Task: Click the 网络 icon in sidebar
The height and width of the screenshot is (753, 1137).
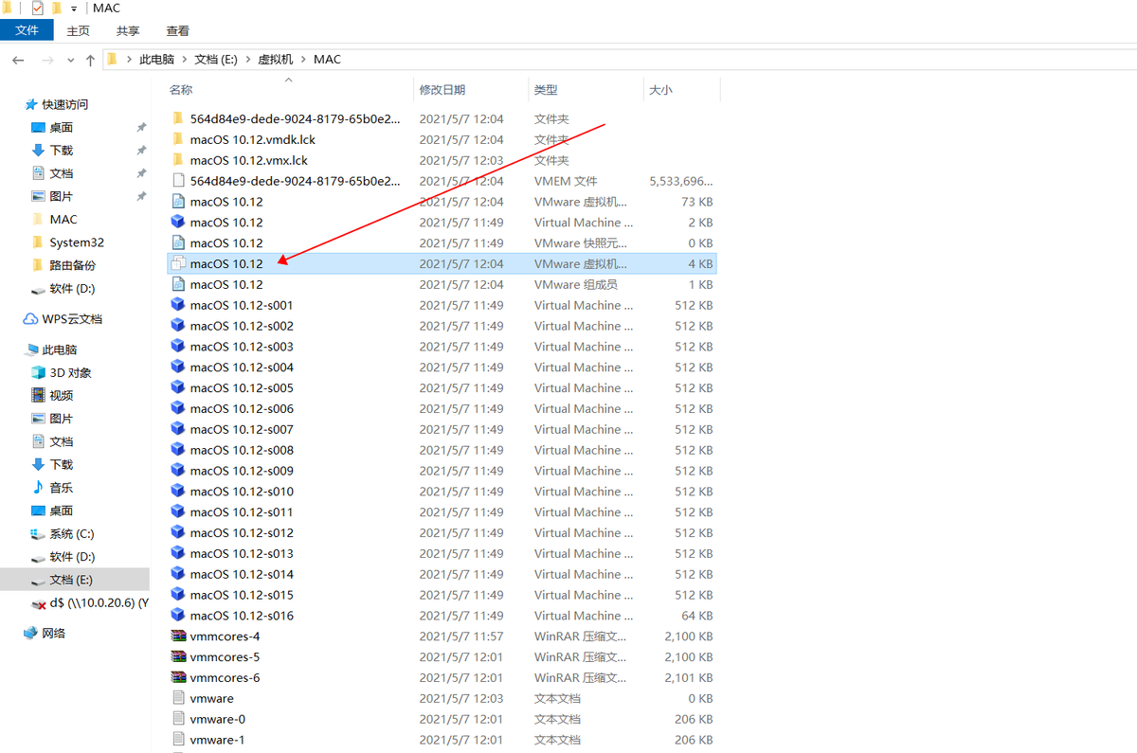Action: tap(31, 633)
